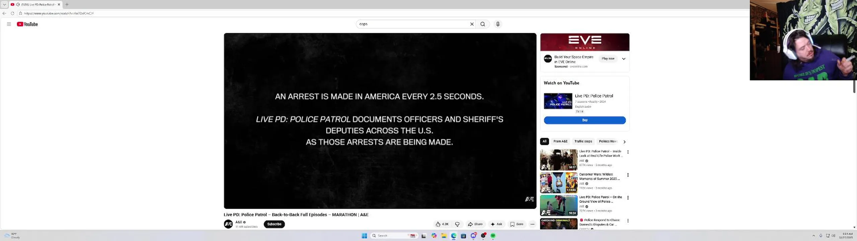Click the Windows taskbar Search box

394,236
